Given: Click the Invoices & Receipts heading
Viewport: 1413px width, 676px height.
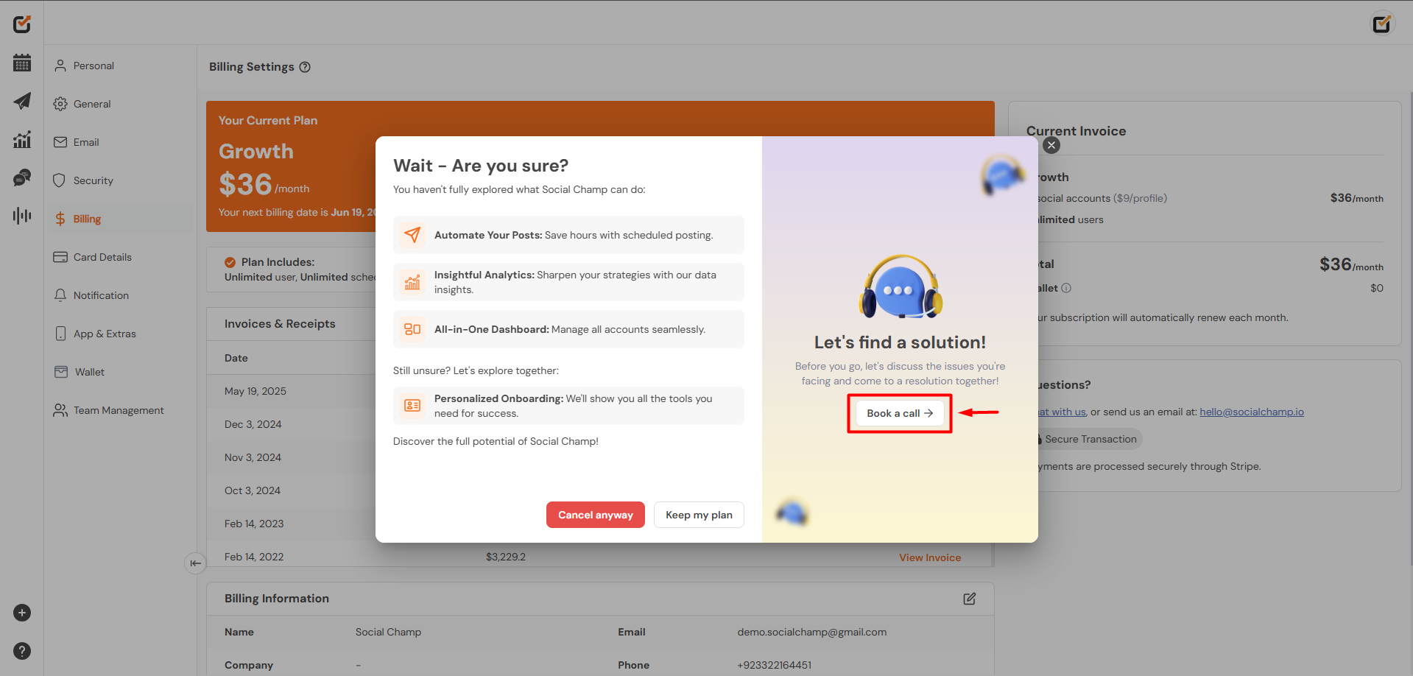Looking at the screenshot, I should [280, 324].
